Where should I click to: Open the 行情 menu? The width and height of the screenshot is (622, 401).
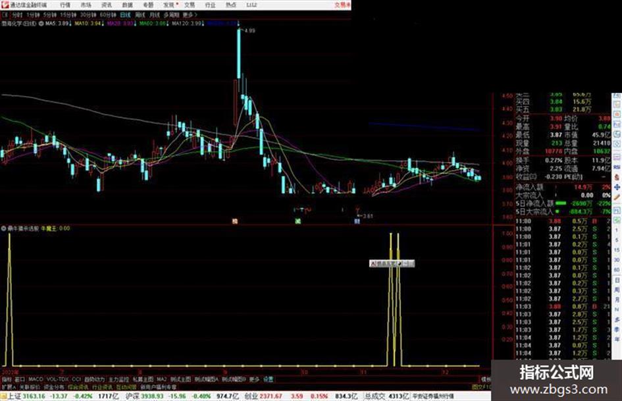[65, 5]
